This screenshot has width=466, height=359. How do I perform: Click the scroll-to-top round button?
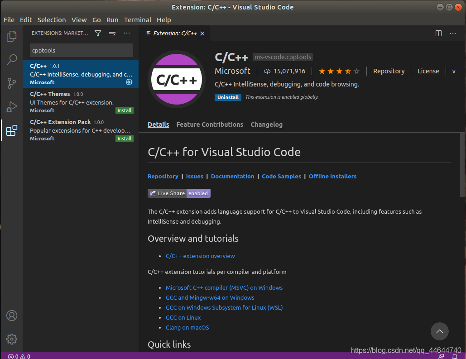coord(439,331)
